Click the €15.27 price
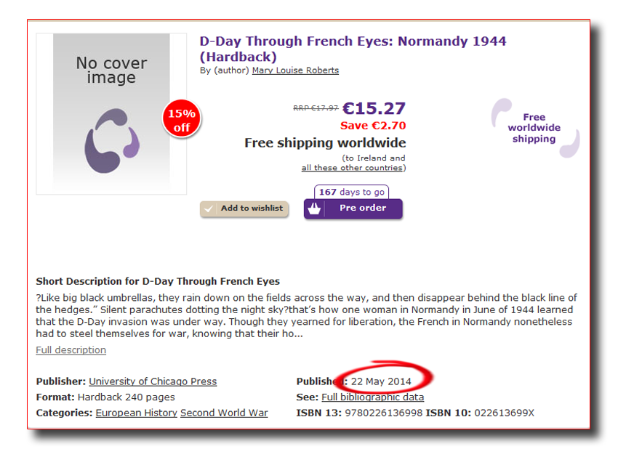 coord(374,108)
